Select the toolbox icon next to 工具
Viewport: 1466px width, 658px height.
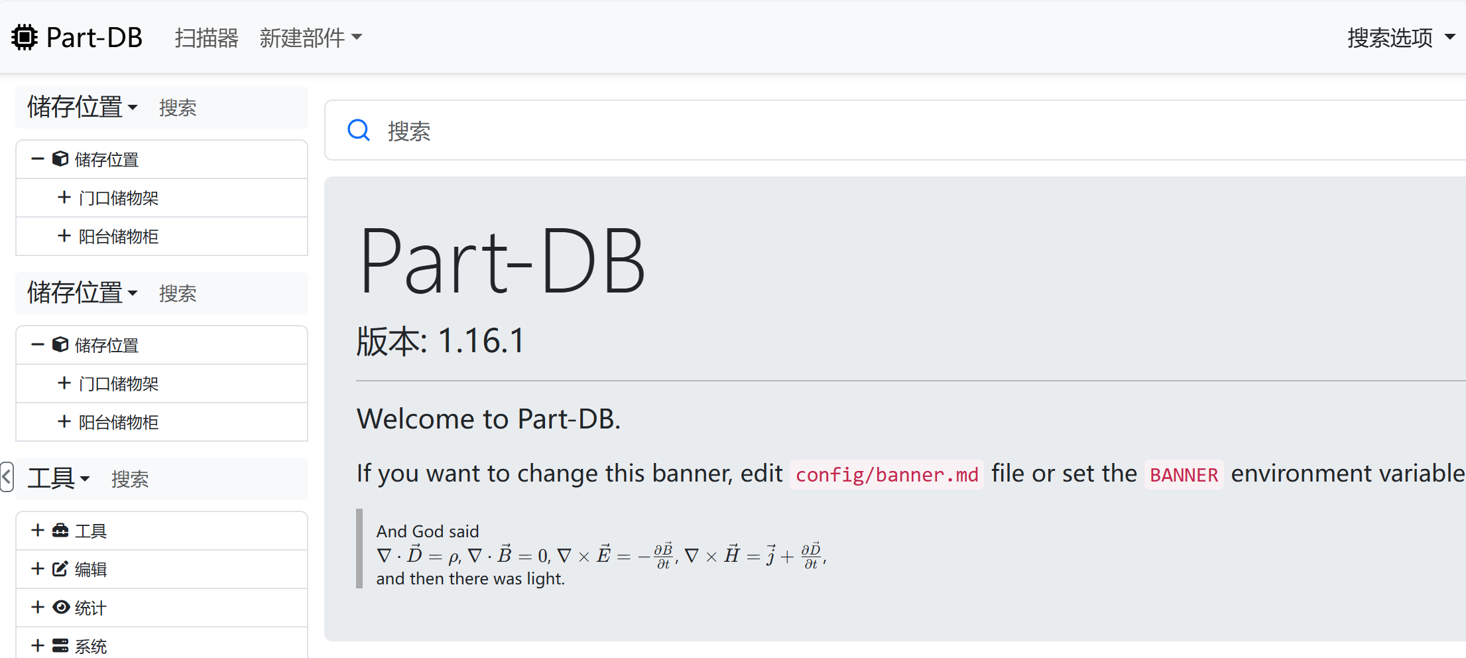[x=60, y=529]
